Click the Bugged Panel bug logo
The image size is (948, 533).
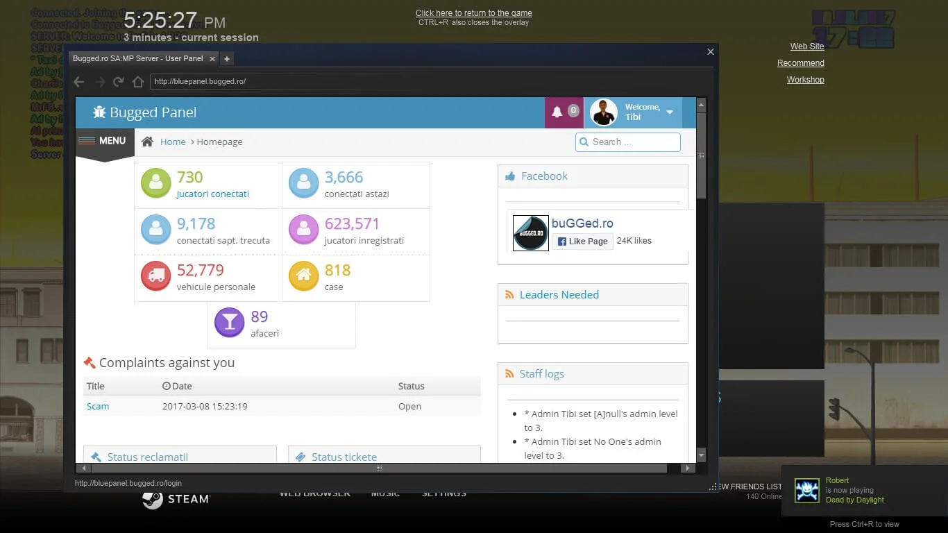click(99, 112)
